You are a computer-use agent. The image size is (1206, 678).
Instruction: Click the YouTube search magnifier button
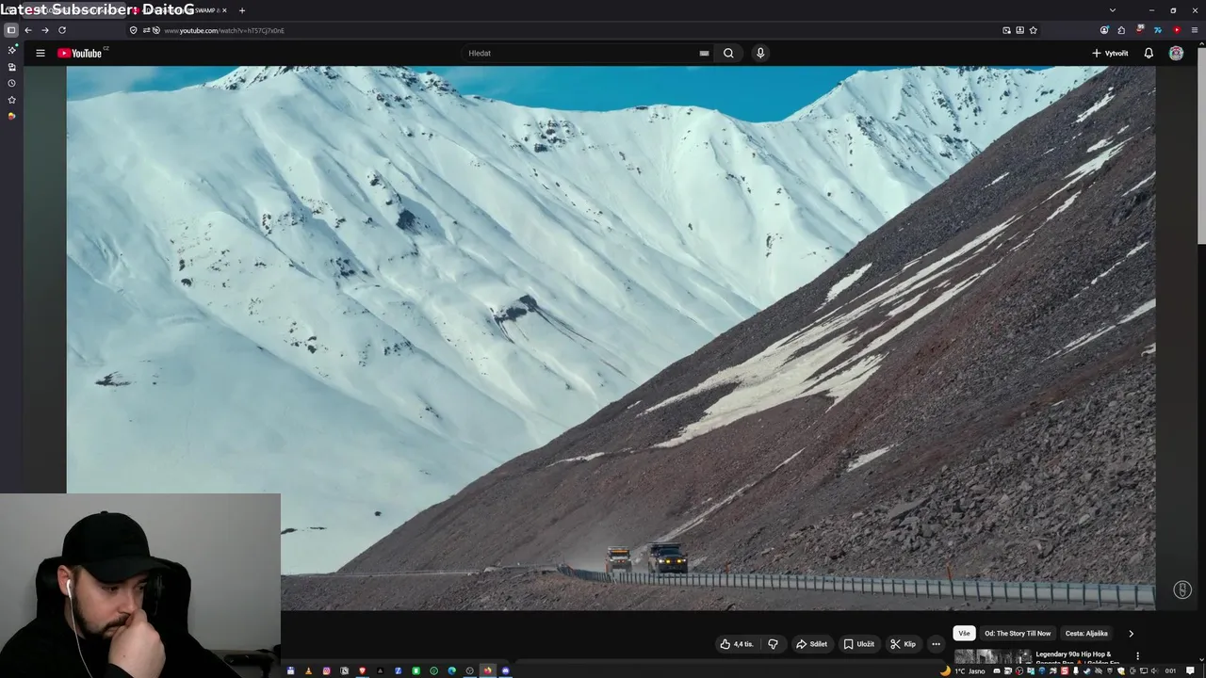728,53
